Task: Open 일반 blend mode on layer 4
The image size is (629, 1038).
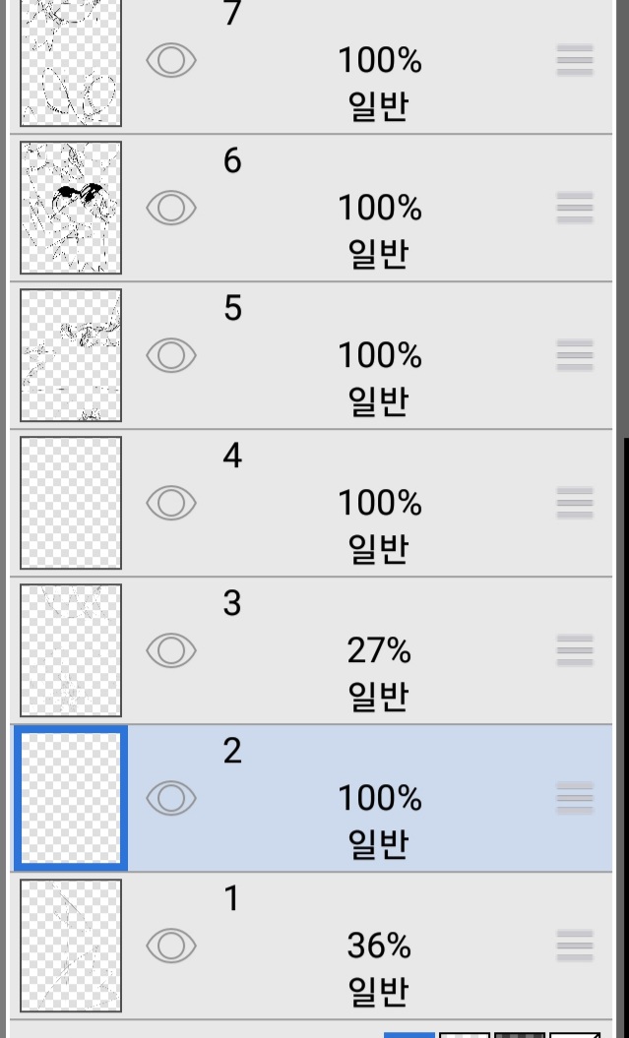Action: [x=378, y=549]
